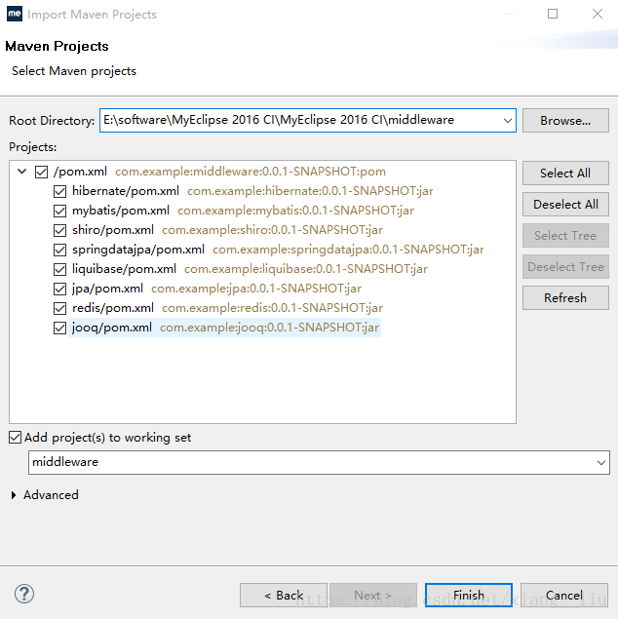Screen dimensions: 618x619
Task: Expand the Advanced section
Action: [14, 495]
